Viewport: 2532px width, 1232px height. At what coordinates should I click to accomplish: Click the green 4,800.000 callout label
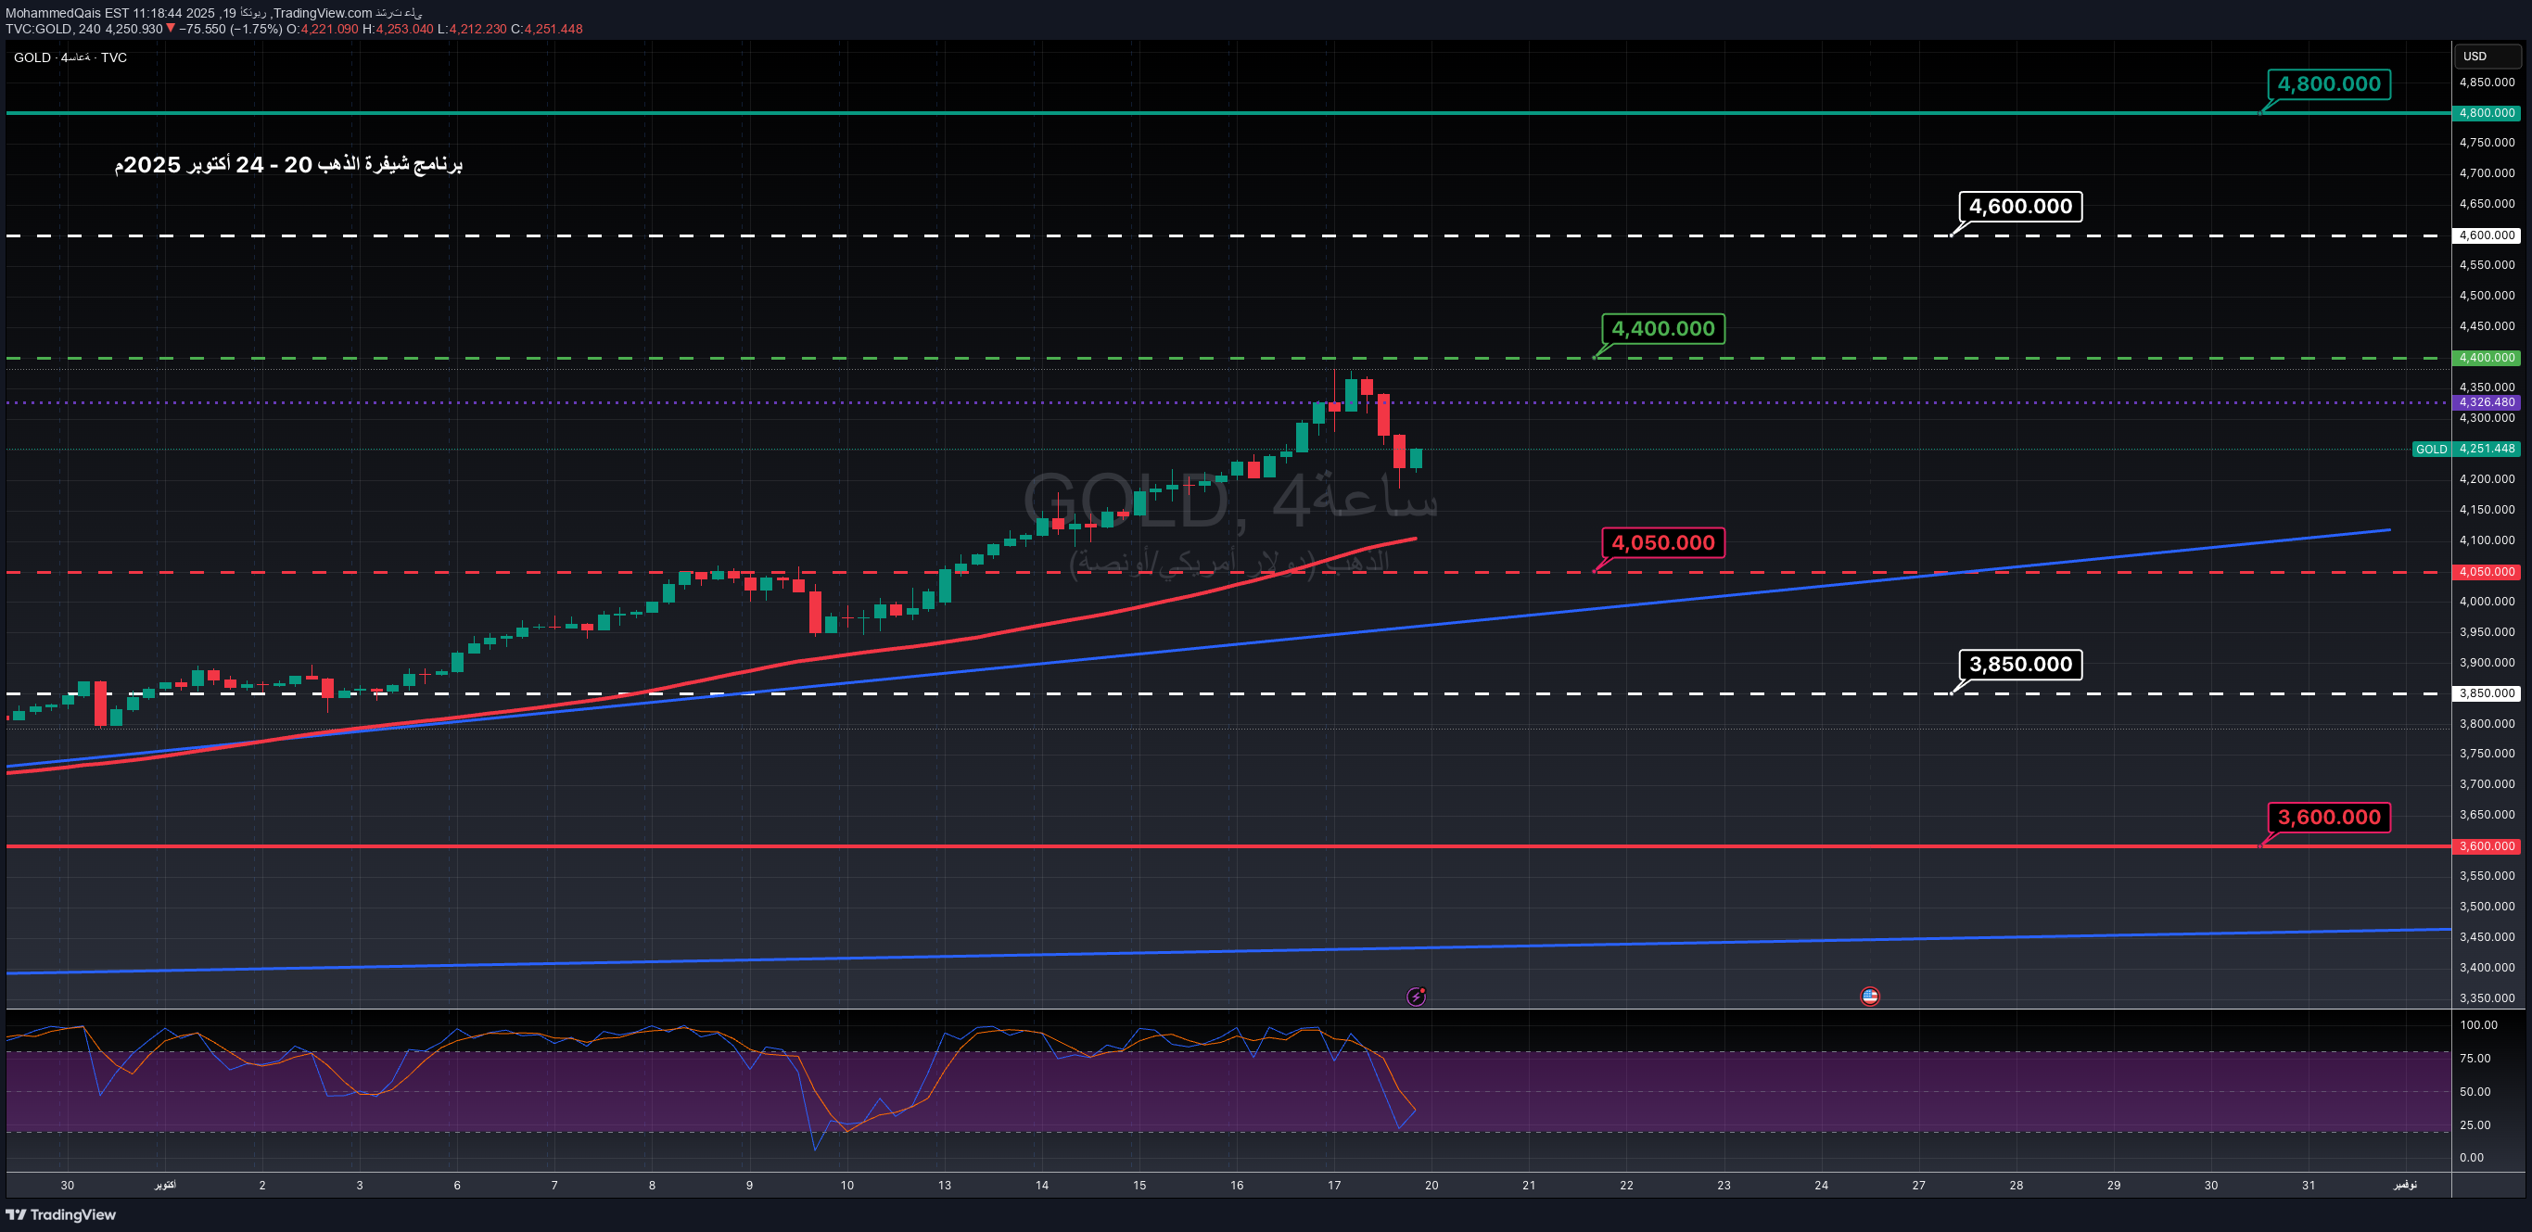click(2329, 84)
